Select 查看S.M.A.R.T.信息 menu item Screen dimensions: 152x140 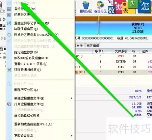tap(31, 64)
